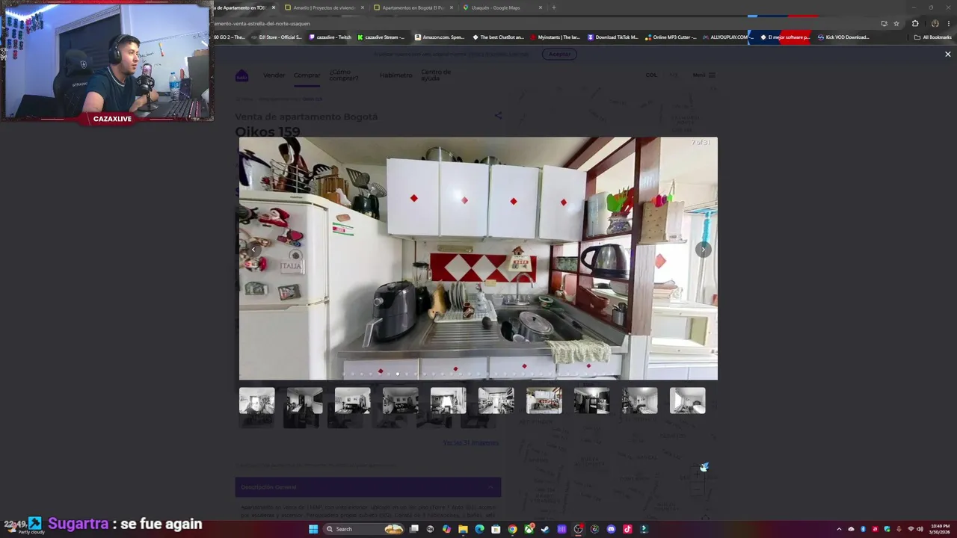The image size is (957, 538).
Task: Select the third gallery thumbnail
Action: 352,401
